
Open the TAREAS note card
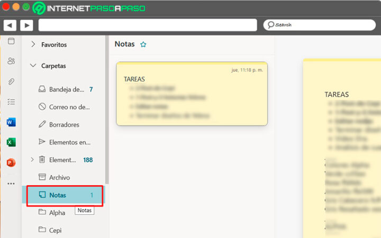(192, 94)
